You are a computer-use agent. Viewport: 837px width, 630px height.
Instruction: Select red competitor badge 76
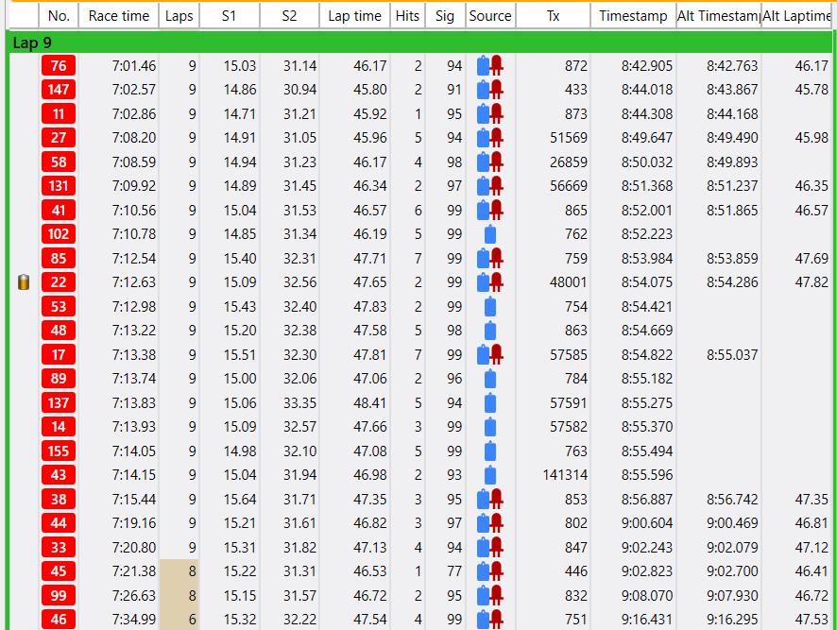pos(59,66)
